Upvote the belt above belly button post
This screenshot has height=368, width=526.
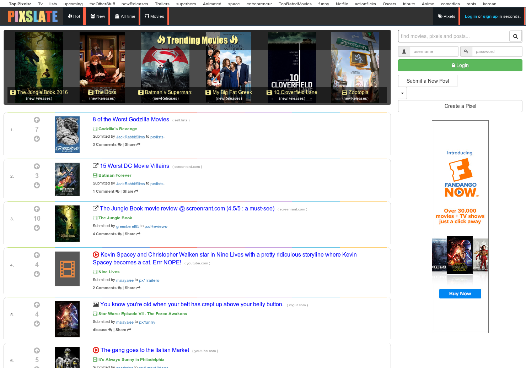coord(37,305)
